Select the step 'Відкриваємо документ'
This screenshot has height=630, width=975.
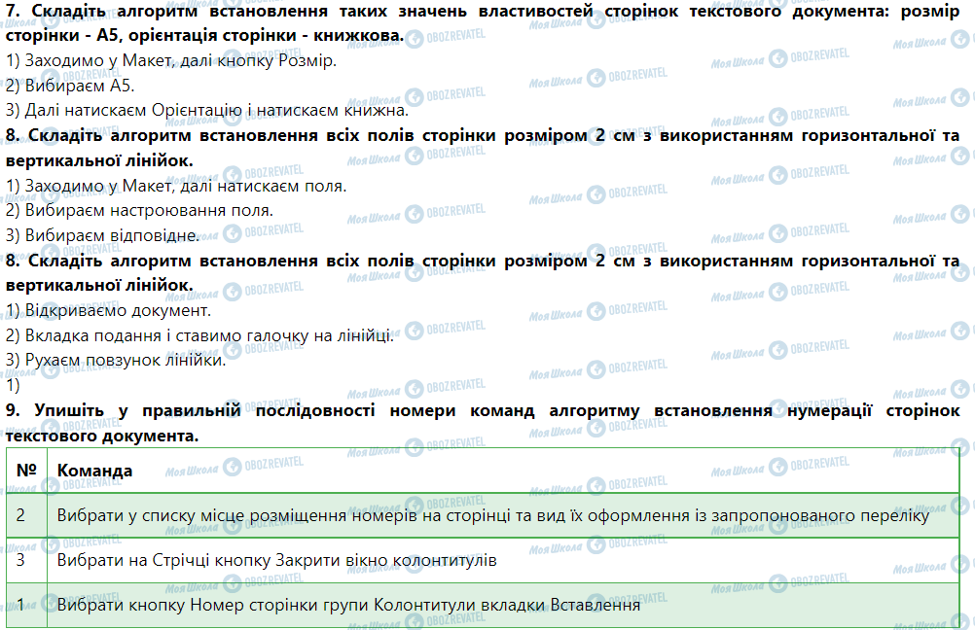click(108, 311)
